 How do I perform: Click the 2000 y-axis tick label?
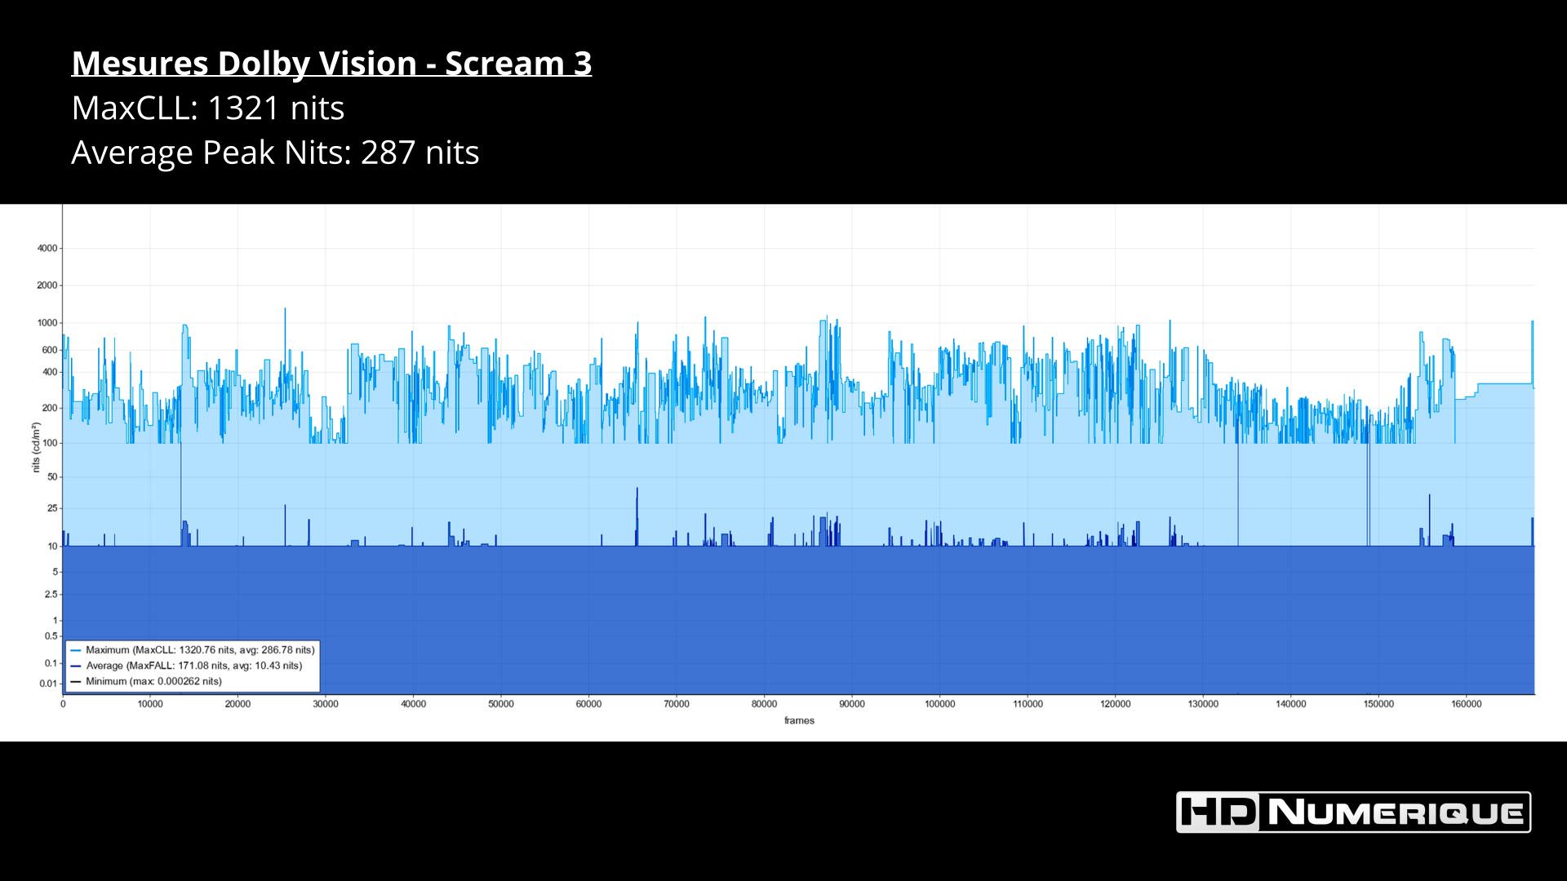(47, 286)
